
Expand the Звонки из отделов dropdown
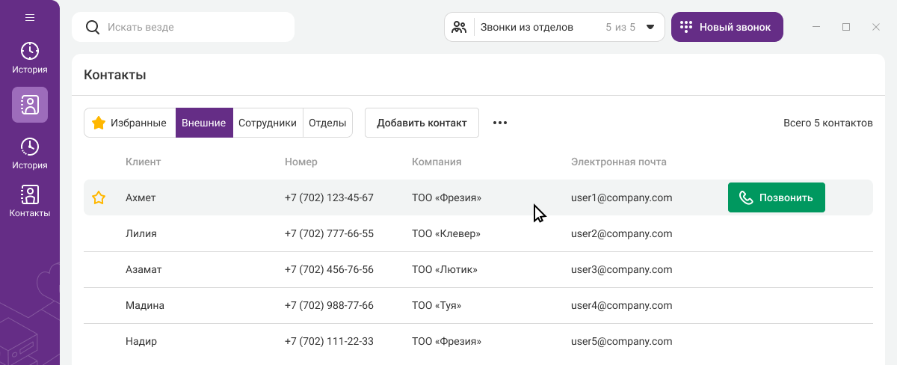650,27
